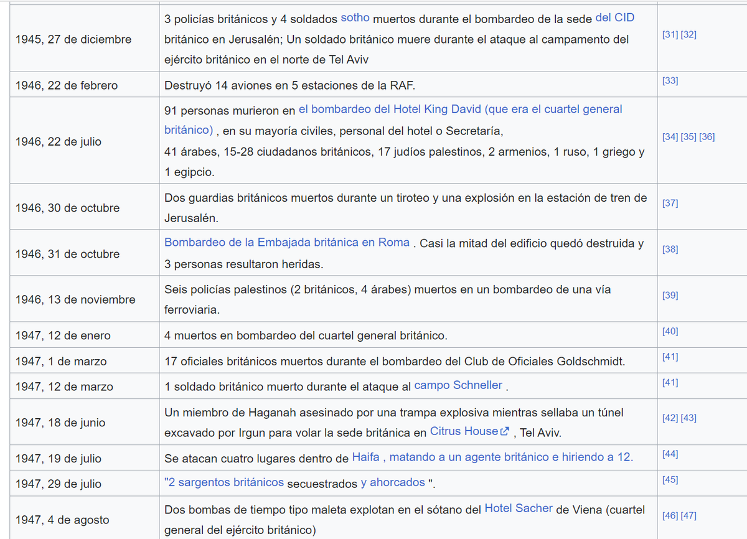Go to citation [42]

(670, 418)
